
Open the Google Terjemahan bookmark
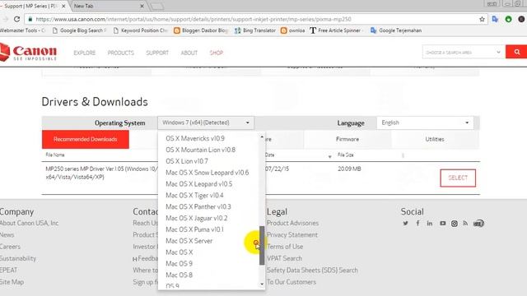pos(396,30)
